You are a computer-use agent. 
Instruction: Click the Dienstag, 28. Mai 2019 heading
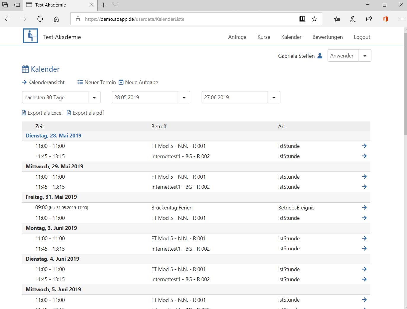(54, 136)
